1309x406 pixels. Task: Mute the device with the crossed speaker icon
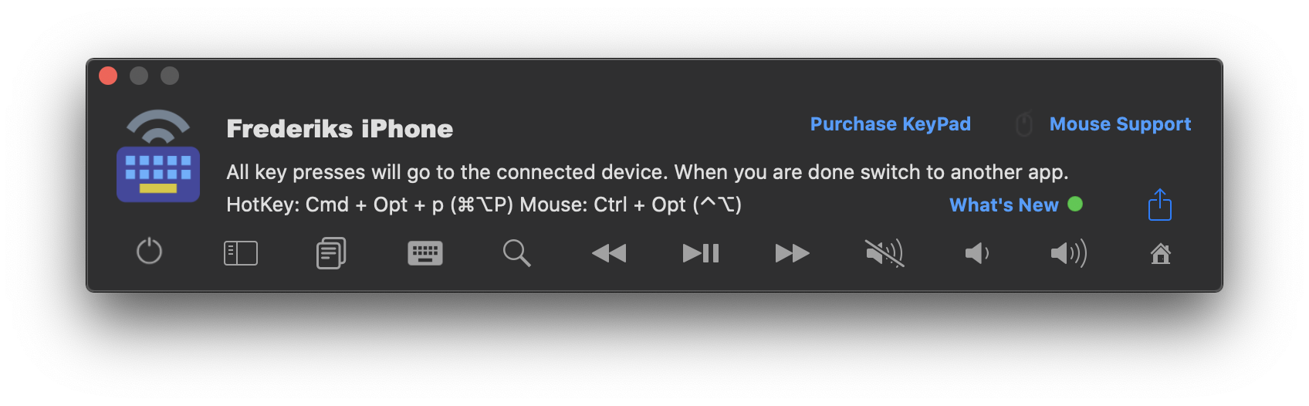tap(885, 253)
